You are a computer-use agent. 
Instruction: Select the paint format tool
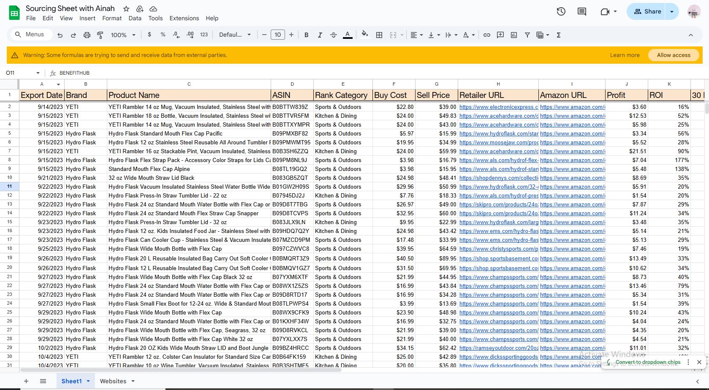(x=100, y=35)
